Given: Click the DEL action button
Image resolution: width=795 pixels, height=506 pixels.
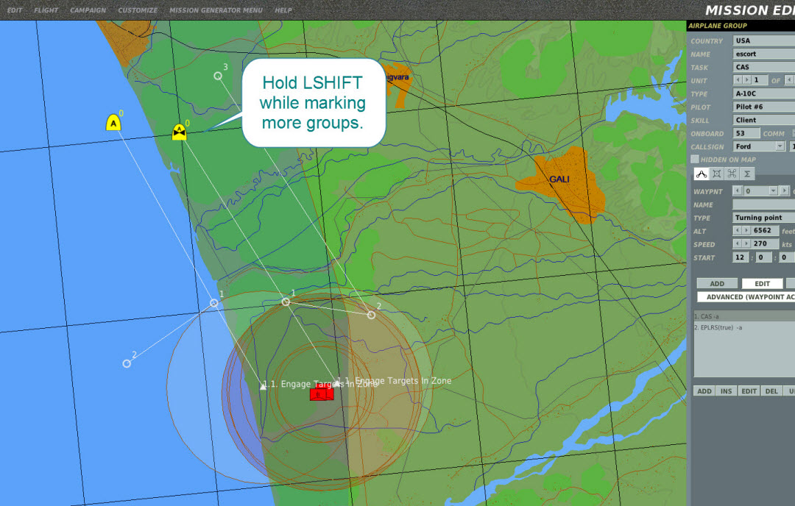Looking at the screenshot, I should point(771,391).
